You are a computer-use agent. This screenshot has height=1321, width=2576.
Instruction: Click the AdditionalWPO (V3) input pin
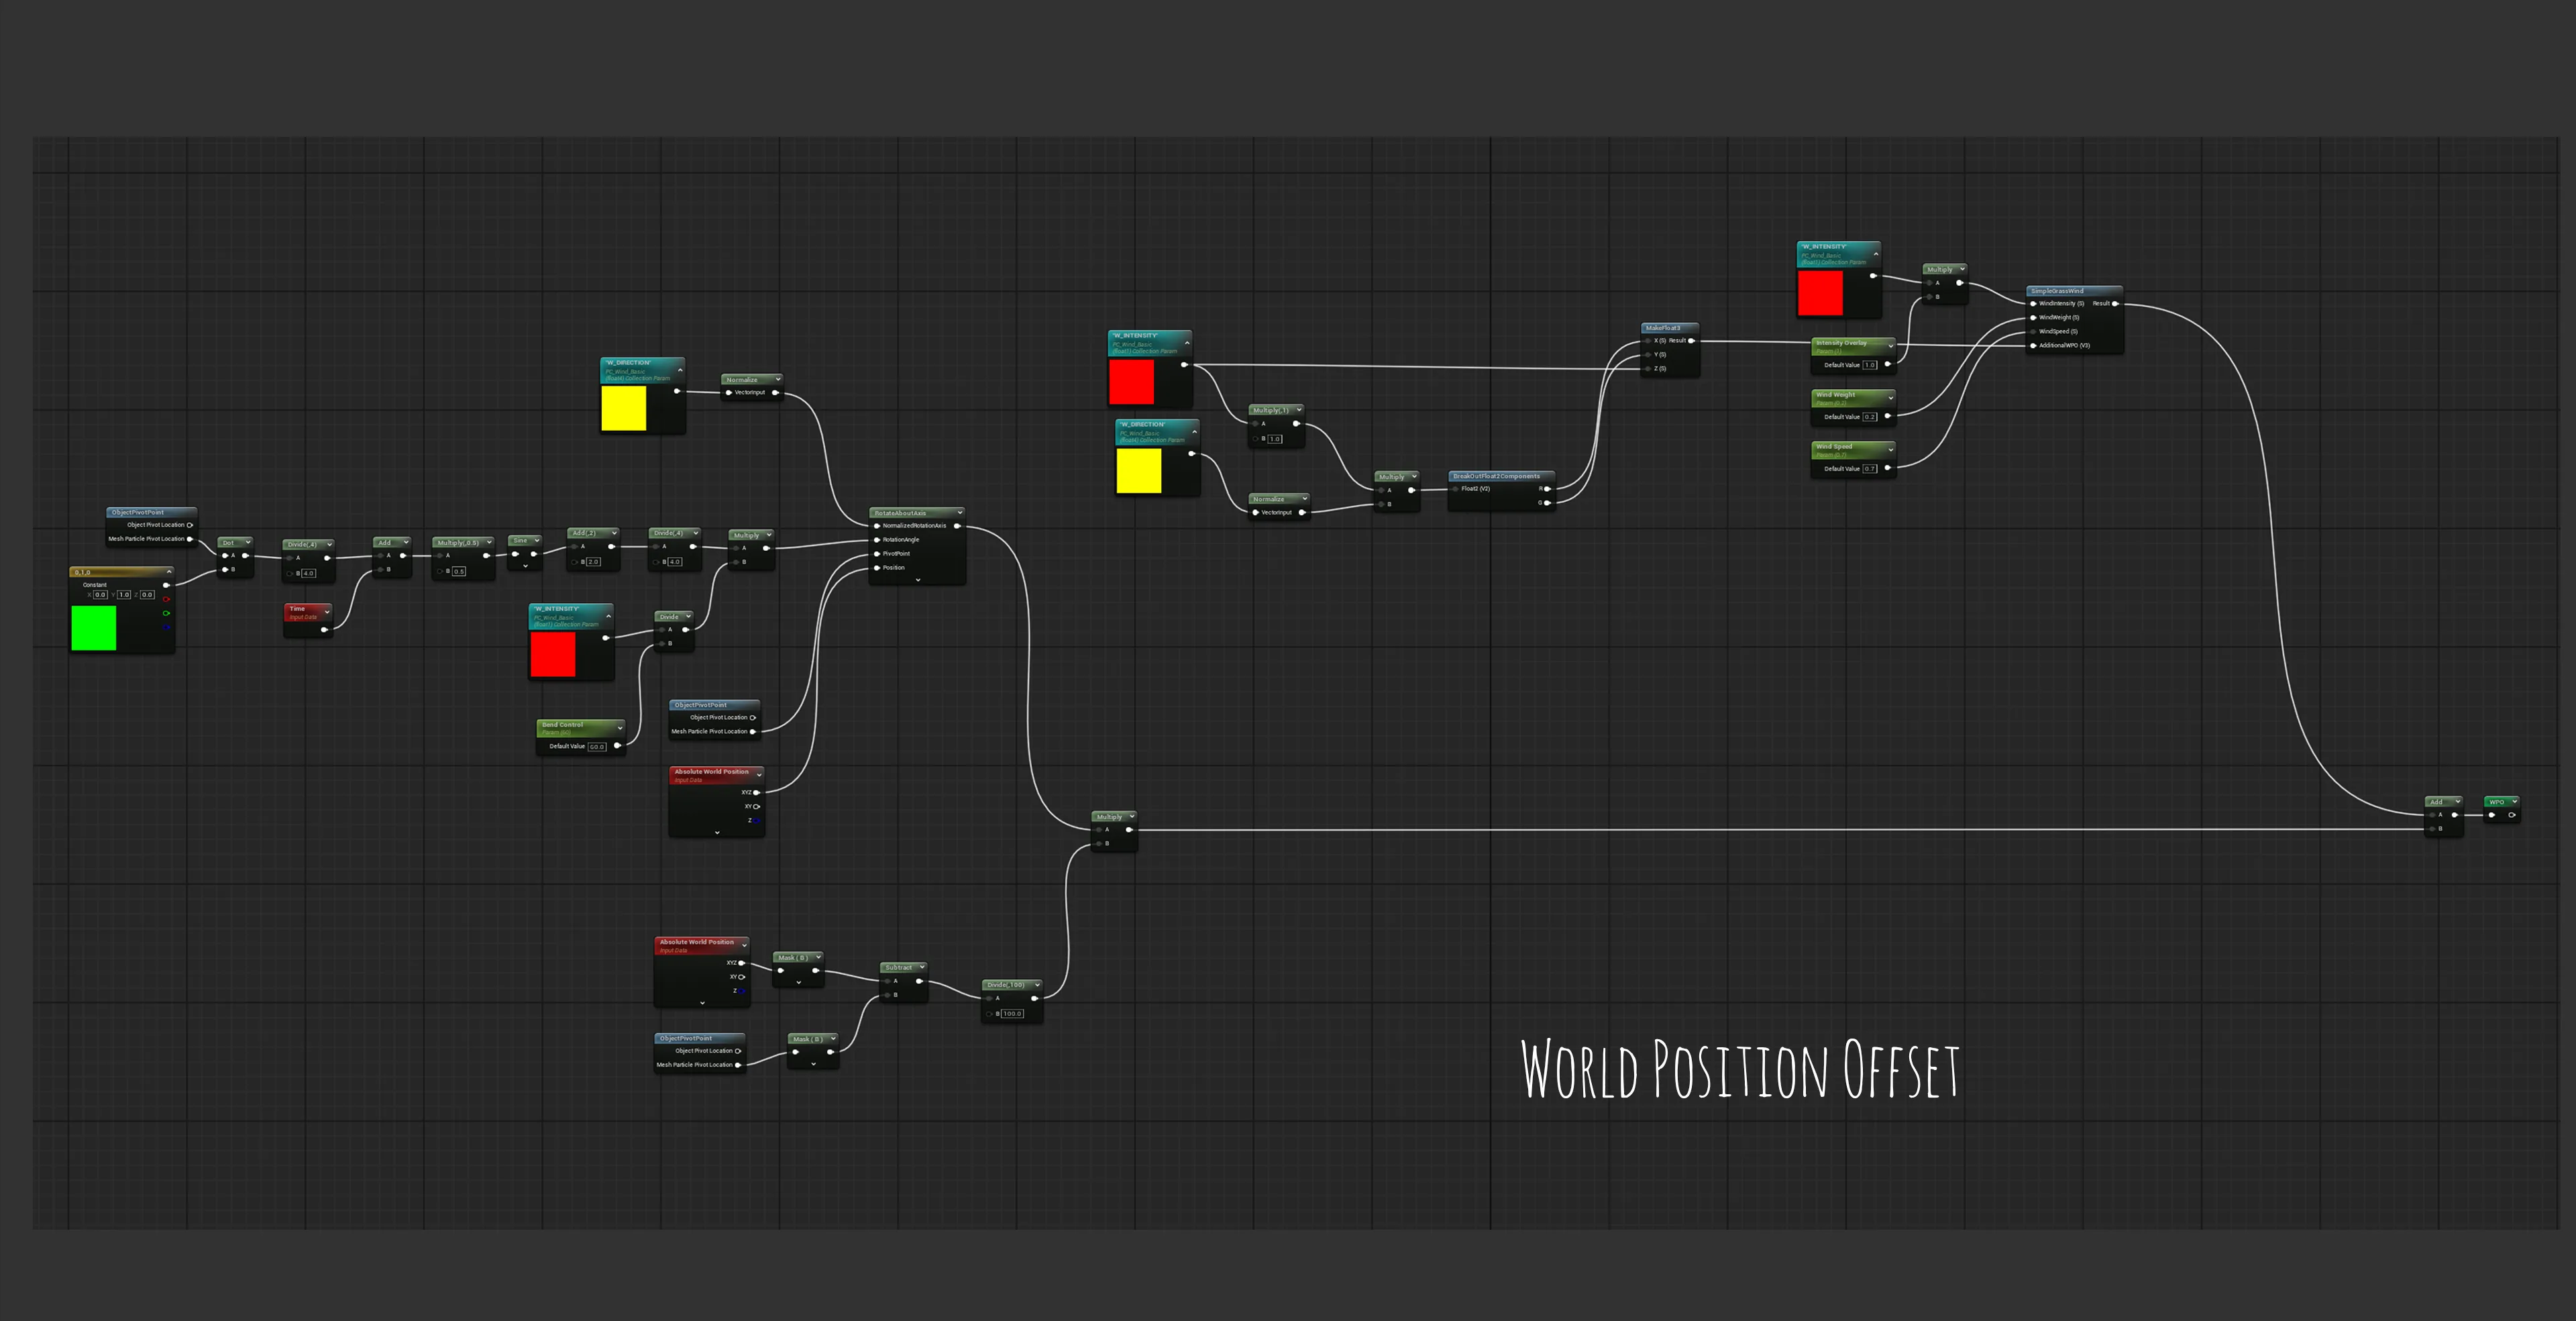pyautogui.click(x=2033, y=346)
